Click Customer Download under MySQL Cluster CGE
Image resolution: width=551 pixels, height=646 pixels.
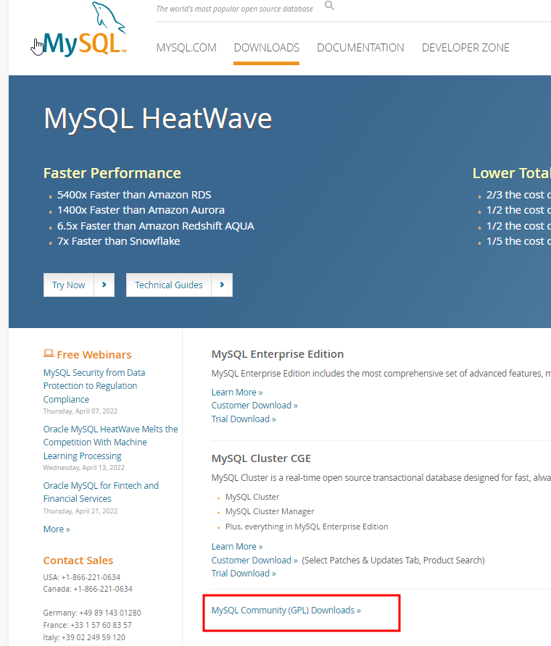[x=254, y=561]
